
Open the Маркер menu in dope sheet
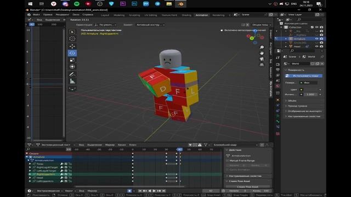(110, 145)
